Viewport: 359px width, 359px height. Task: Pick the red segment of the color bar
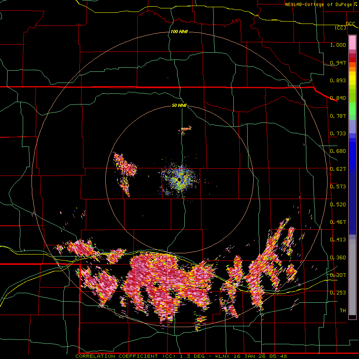coord(352,60)
